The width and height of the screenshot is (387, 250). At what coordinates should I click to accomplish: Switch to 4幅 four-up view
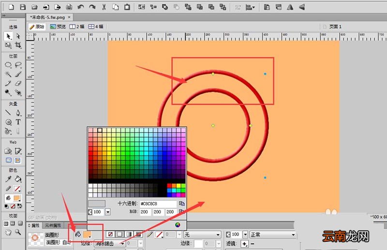(x=96, y=27)
